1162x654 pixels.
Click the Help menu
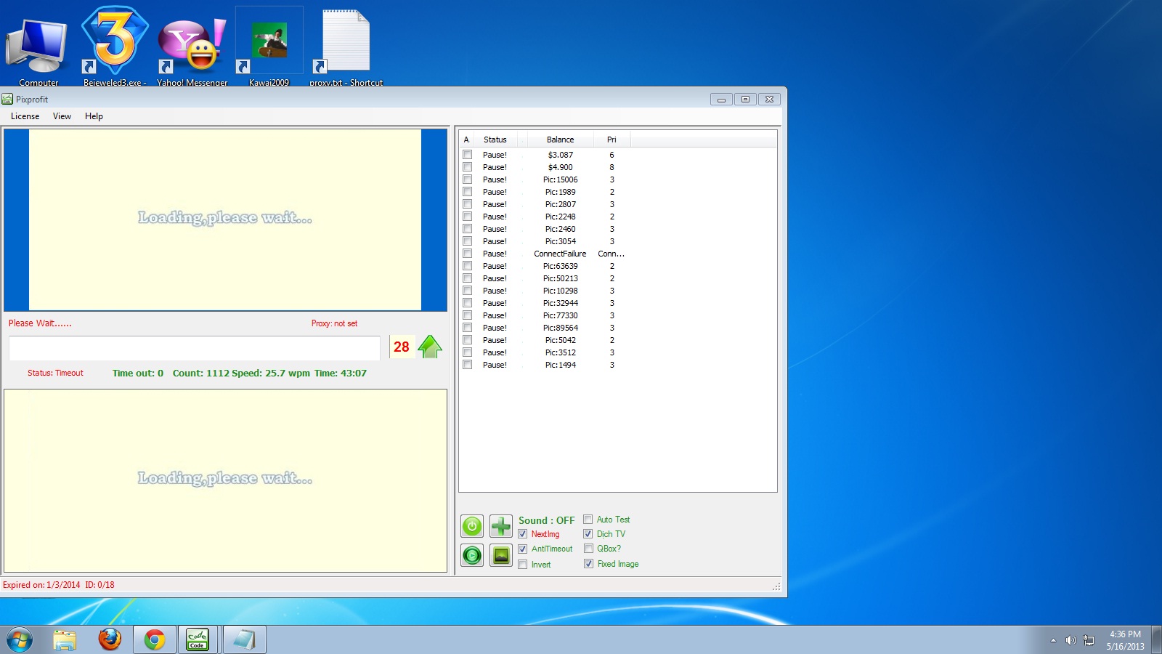(x=94, y=116)
